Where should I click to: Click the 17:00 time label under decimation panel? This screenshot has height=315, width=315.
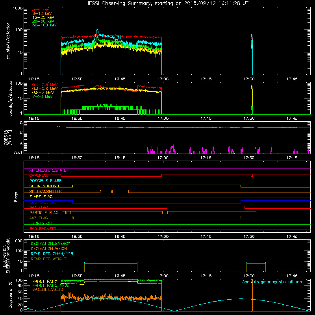[163, 276]
